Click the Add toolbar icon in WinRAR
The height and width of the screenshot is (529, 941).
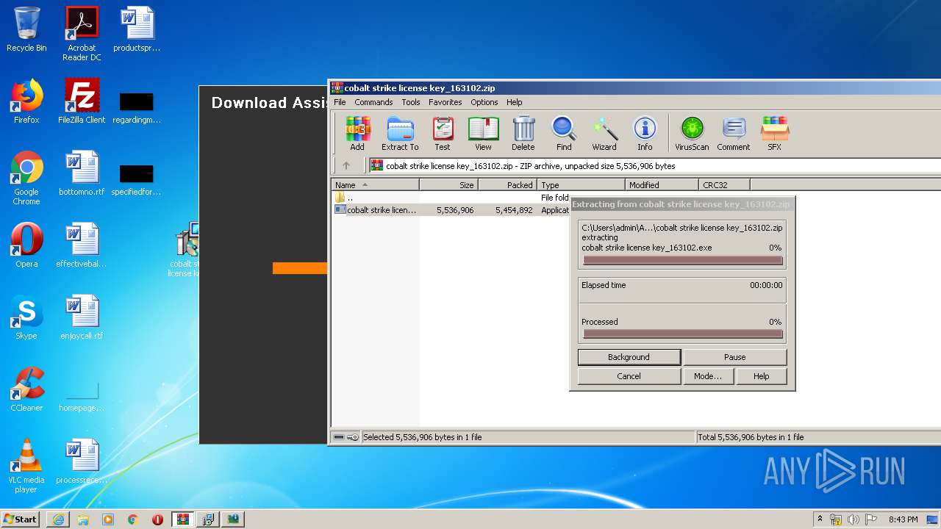point(357,133)
